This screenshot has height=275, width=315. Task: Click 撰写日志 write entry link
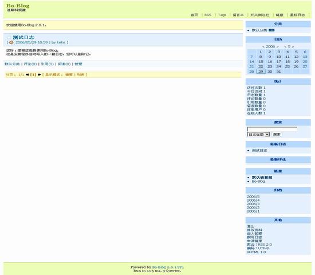(254, 237)
